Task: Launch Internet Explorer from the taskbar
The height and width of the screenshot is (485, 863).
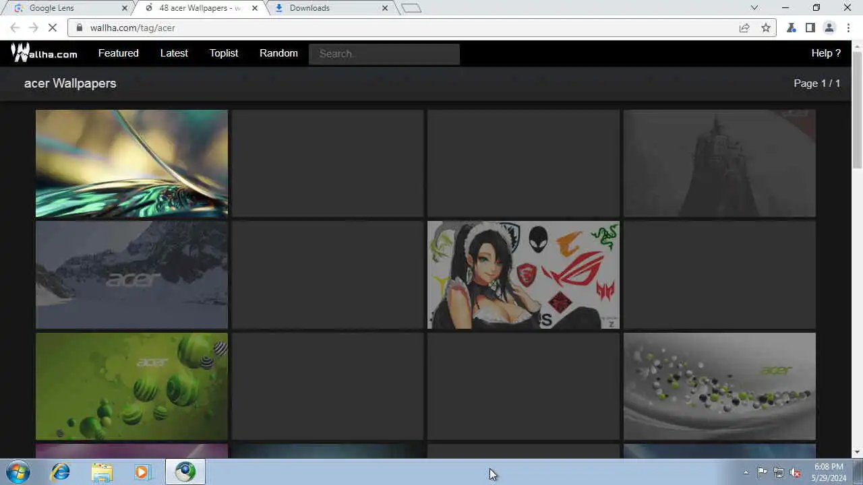Action: coord(61,472)
